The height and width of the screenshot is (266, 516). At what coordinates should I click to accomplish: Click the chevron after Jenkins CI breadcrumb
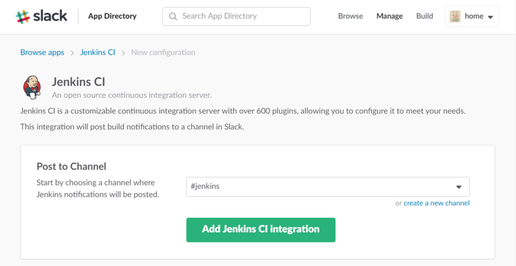point(123,52)
